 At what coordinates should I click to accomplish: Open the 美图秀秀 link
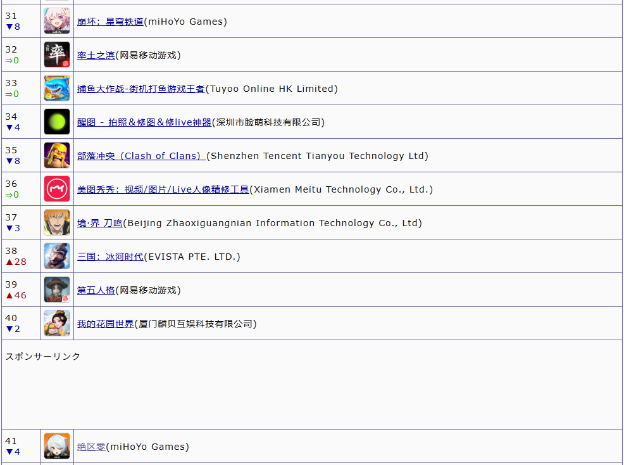163,189
